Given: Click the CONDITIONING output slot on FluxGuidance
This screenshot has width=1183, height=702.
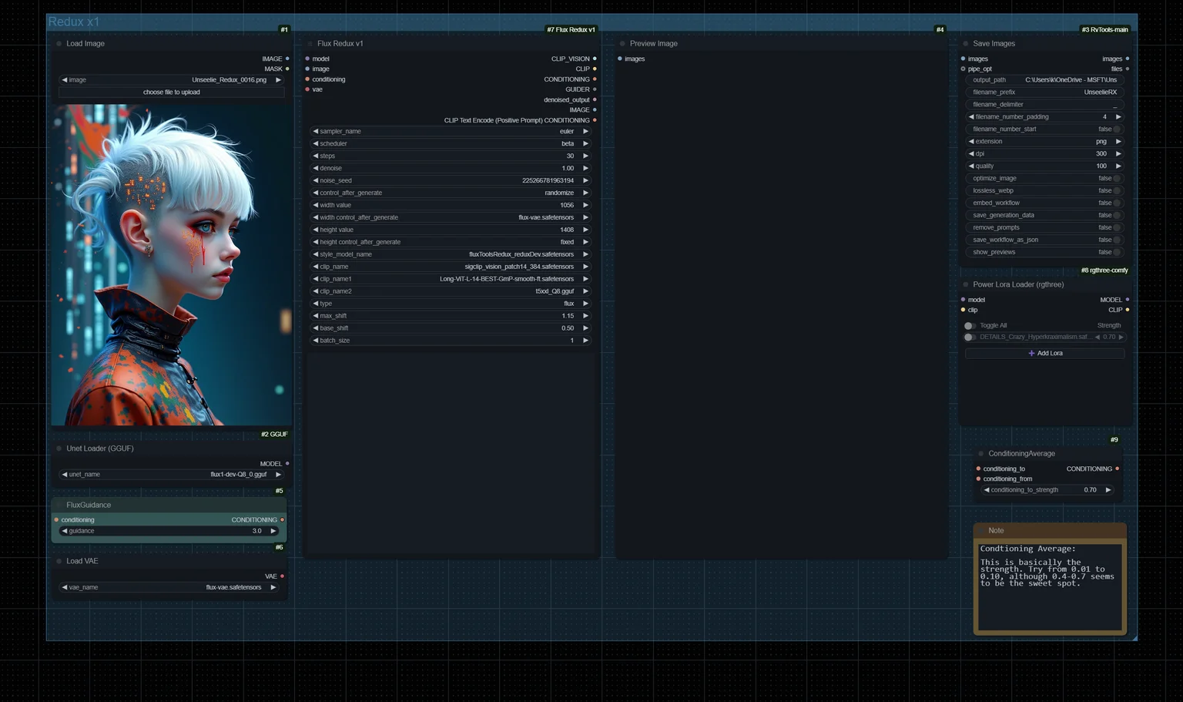Looking at the screenshot, I should pos(282,520).
